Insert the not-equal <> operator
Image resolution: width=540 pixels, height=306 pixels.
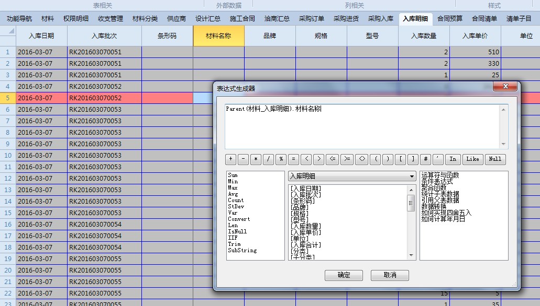(x=361, y=159)
